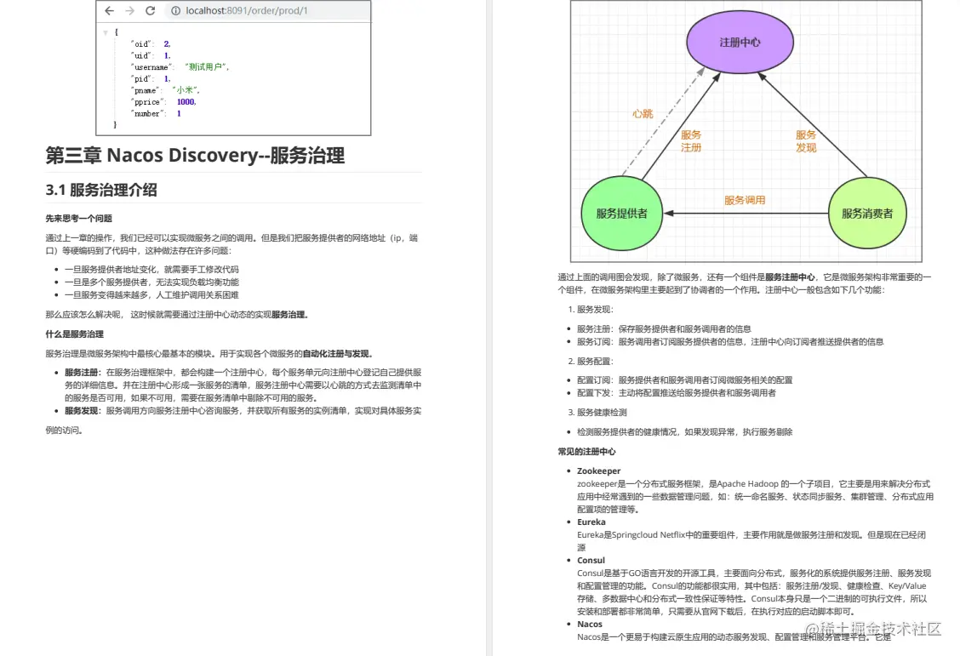Click the orange 心跳 label
960x656 pixels.
(x=642, y=112)
